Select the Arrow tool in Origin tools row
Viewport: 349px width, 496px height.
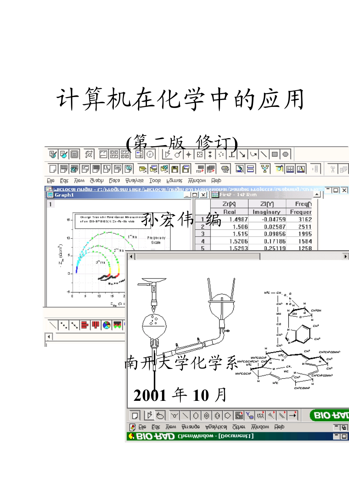pos(242,154)
